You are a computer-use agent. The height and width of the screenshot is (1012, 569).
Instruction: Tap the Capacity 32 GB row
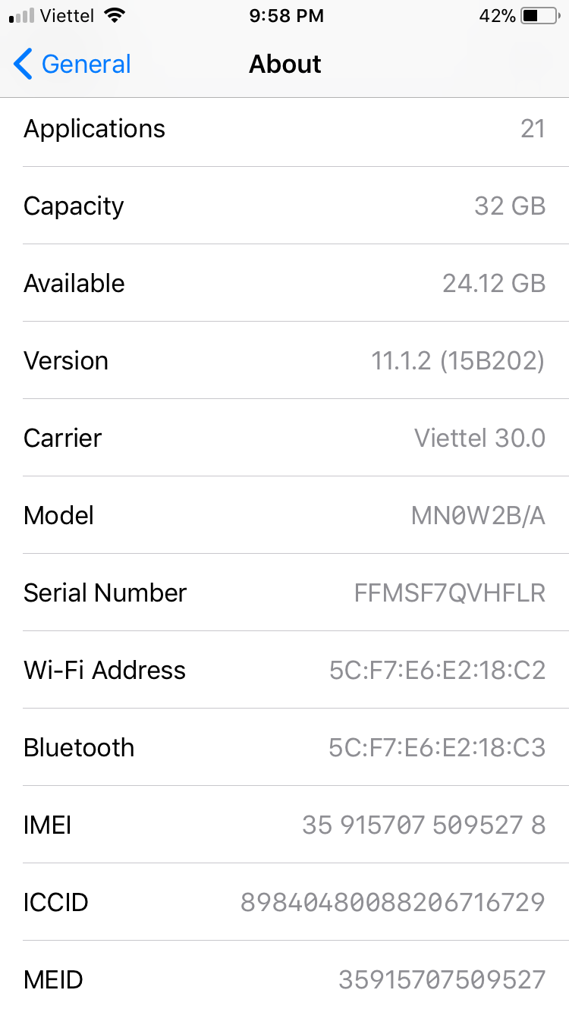pyautogui.click(x=284, y=206)
